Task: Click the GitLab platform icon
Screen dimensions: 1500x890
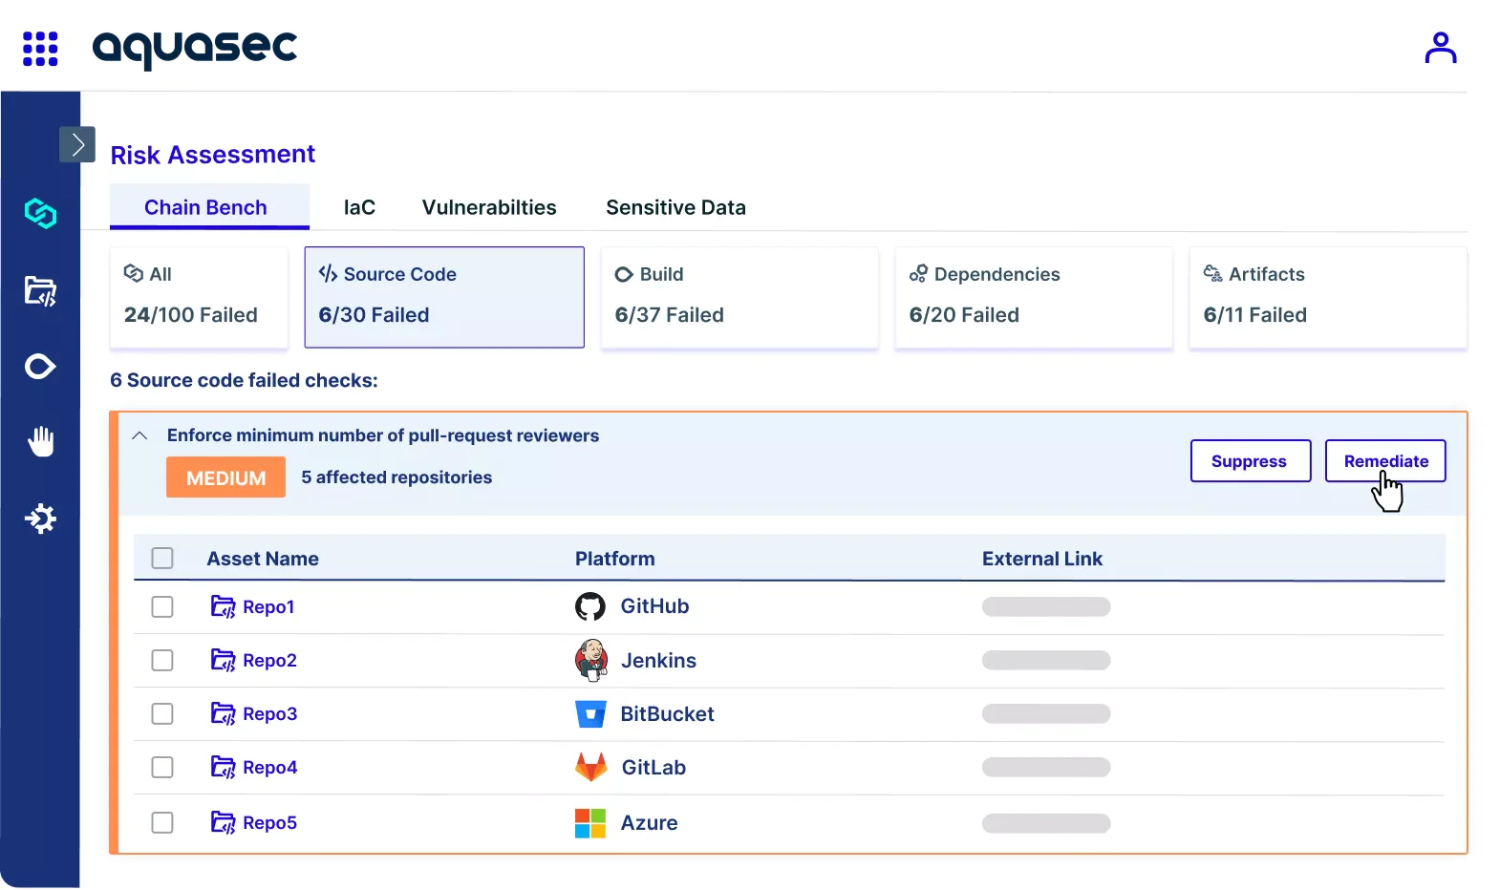Action: tap(591, 767)
